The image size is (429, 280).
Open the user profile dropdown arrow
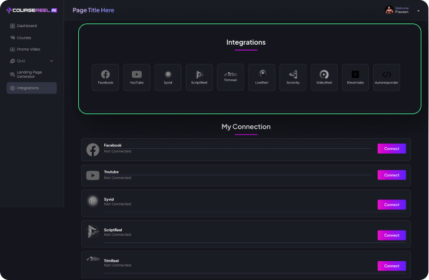tap(418, 11)
